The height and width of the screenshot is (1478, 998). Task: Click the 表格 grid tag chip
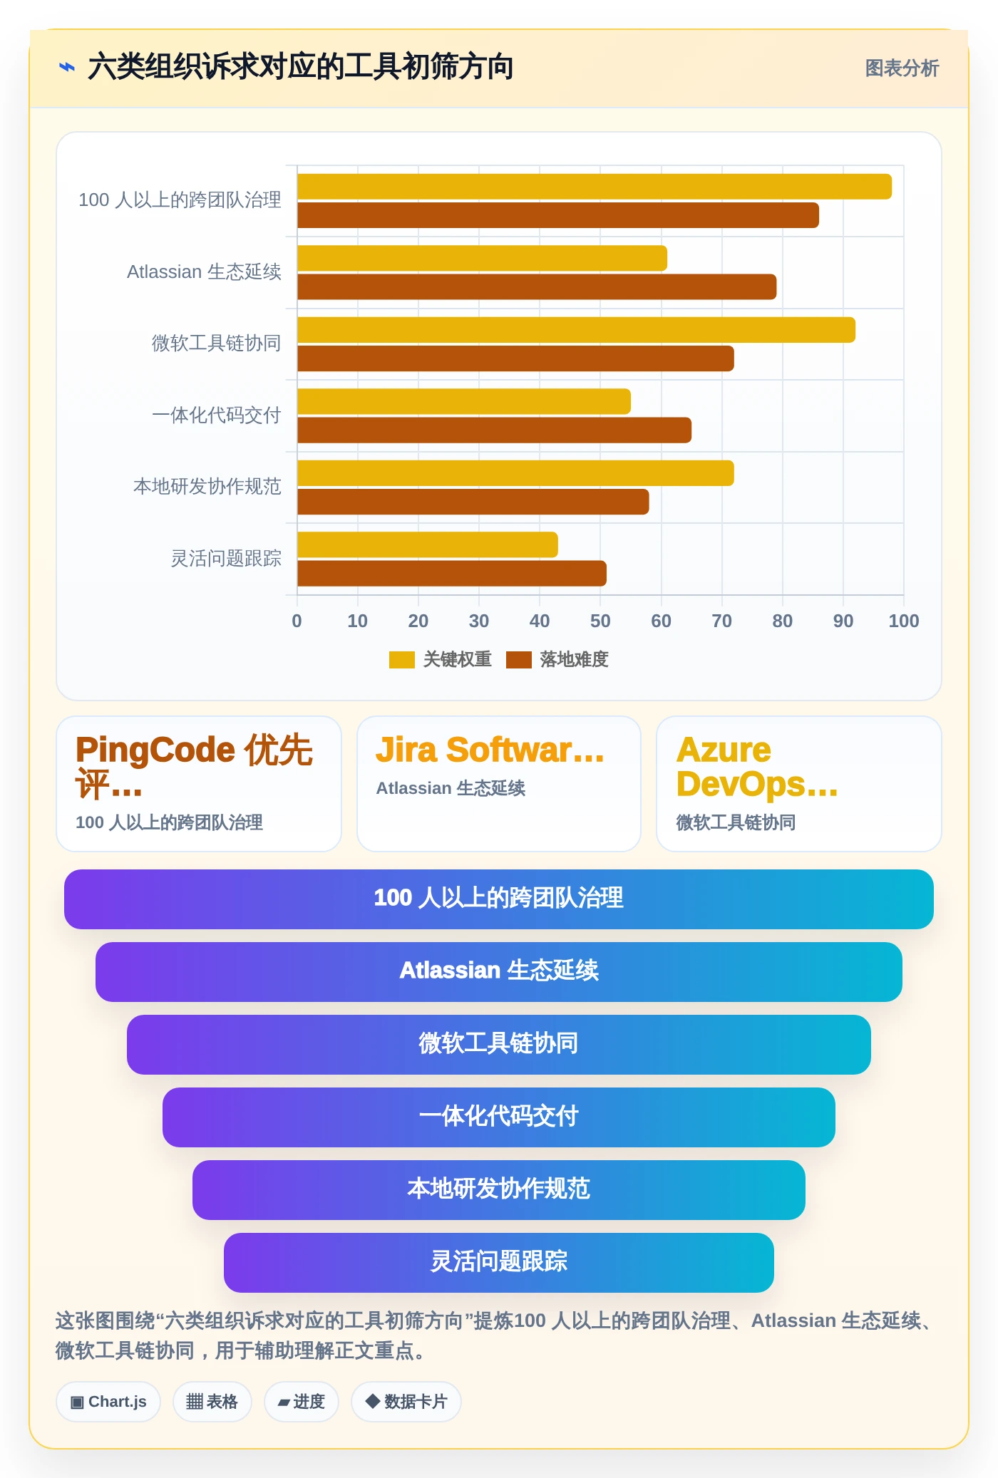pos(212,1401)
